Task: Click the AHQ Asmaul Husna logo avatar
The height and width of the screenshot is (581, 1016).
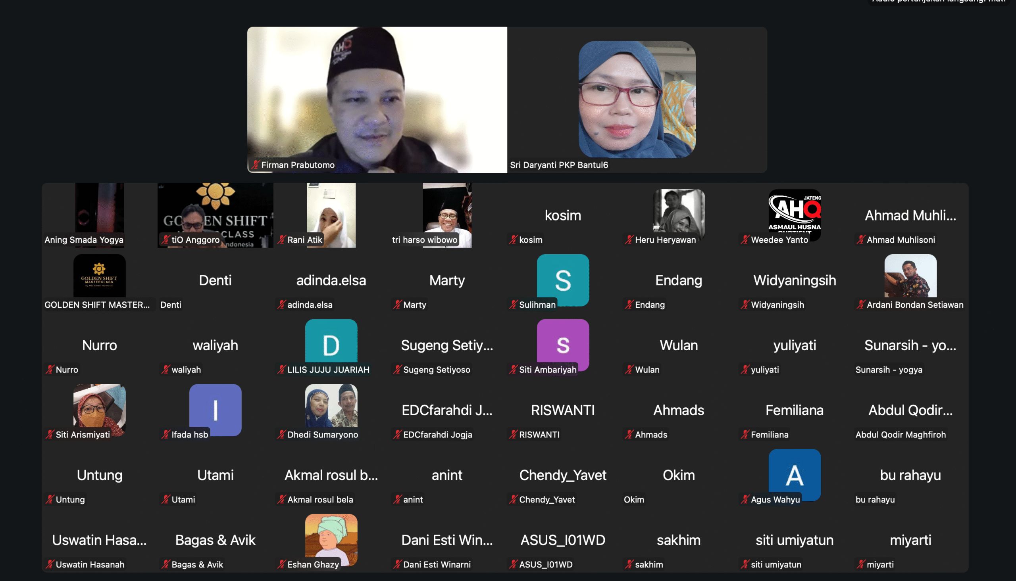Action: tap(794, 212)
